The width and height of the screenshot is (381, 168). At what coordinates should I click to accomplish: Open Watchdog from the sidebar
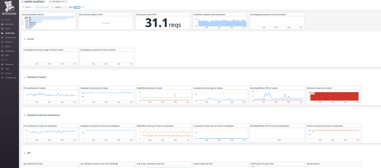coord(8,24)
